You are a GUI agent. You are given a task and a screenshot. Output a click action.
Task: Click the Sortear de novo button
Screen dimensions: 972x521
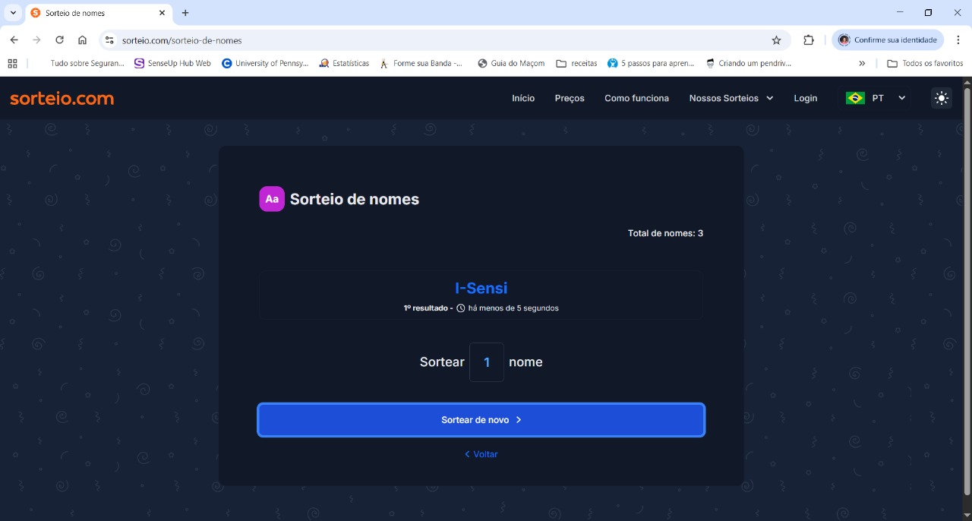[x=481, y=420]
